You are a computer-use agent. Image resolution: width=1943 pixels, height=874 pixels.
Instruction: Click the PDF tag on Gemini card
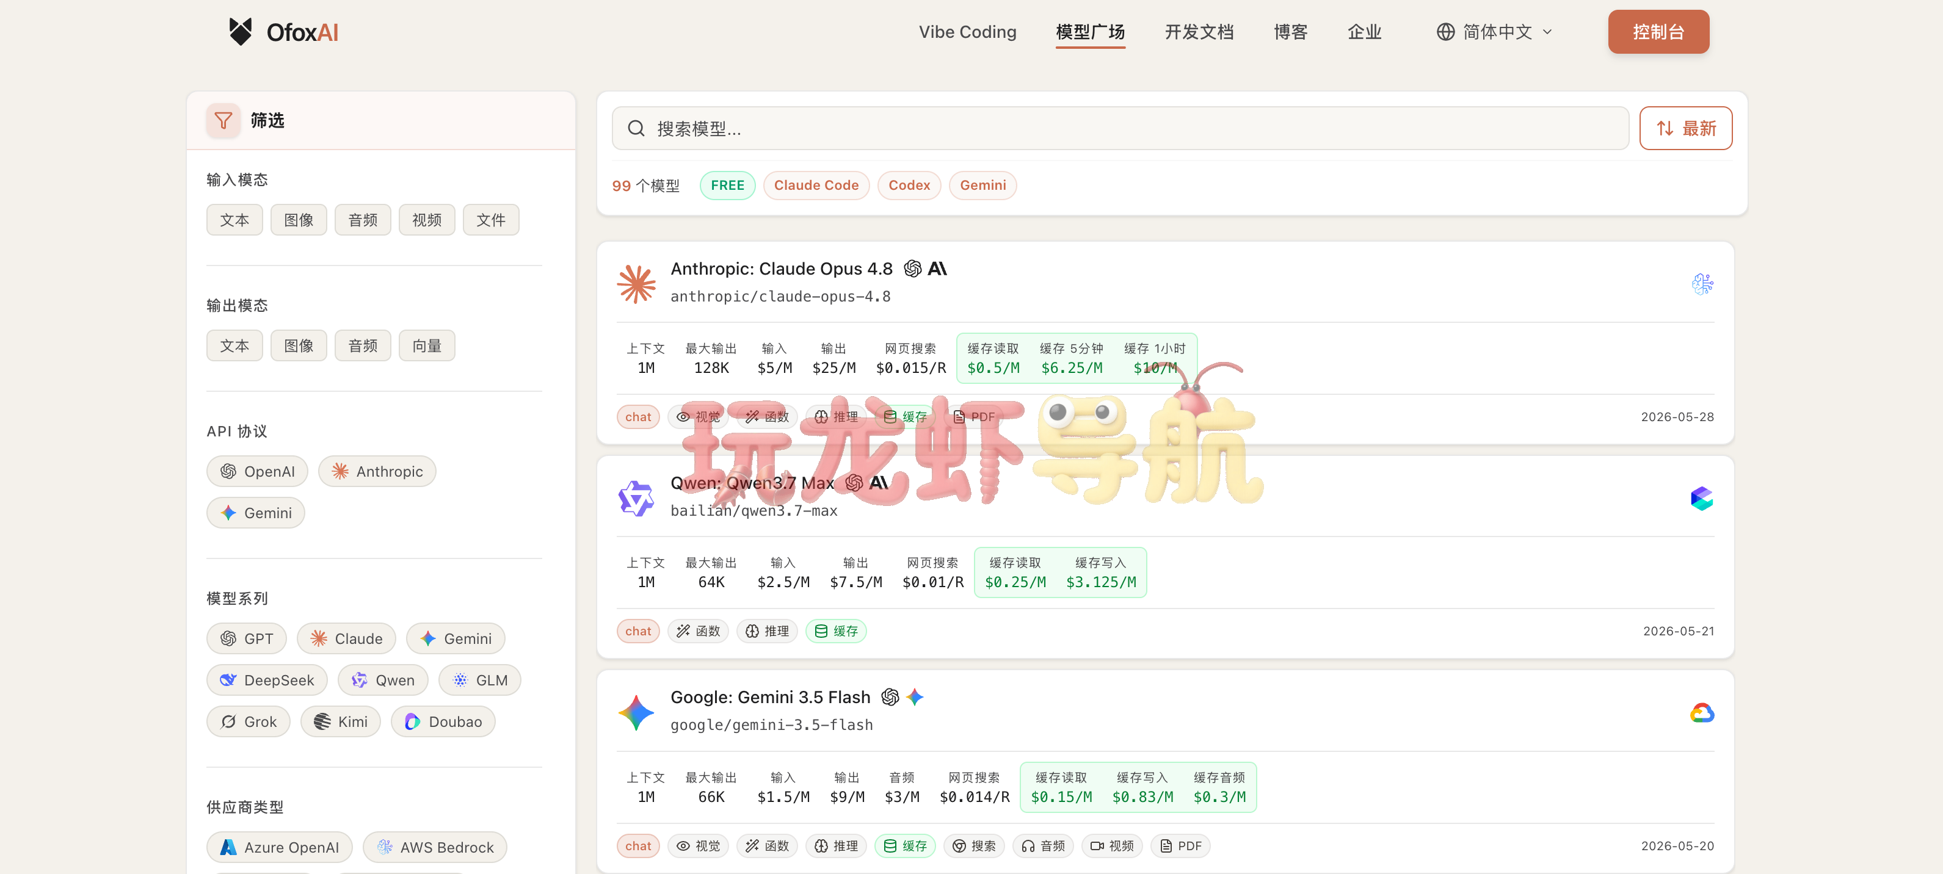click(x=1180, y=846)
